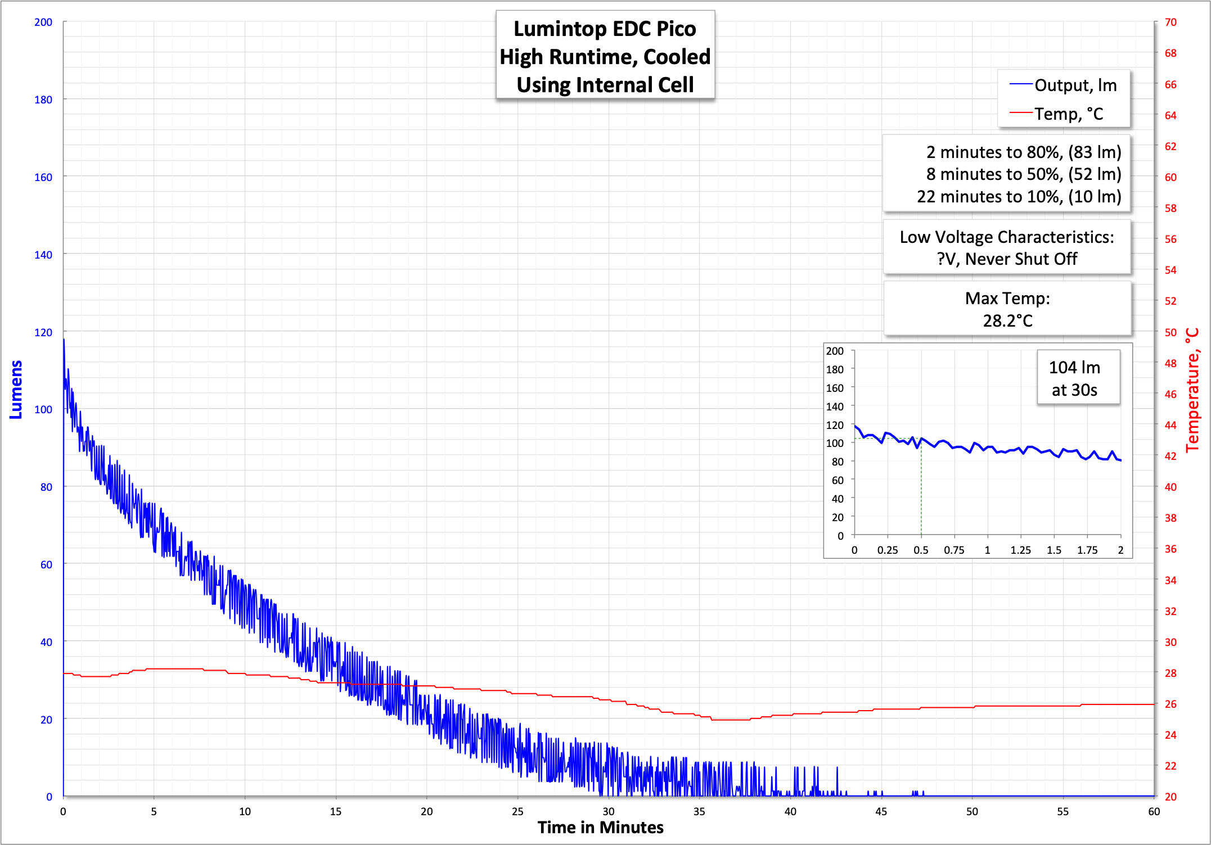The image size is (1211, 845).
Task: Click the 104 lm at 30s annotation
Action: 1078,378
